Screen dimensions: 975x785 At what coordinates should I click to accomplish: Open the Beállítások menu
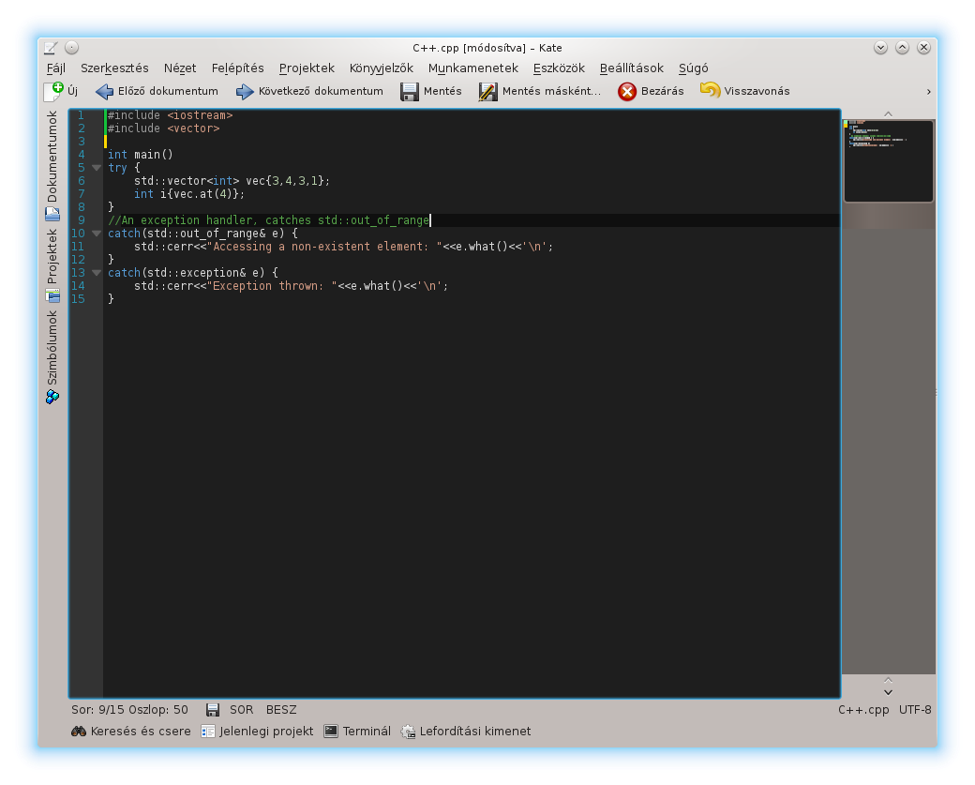coord(632,68)
